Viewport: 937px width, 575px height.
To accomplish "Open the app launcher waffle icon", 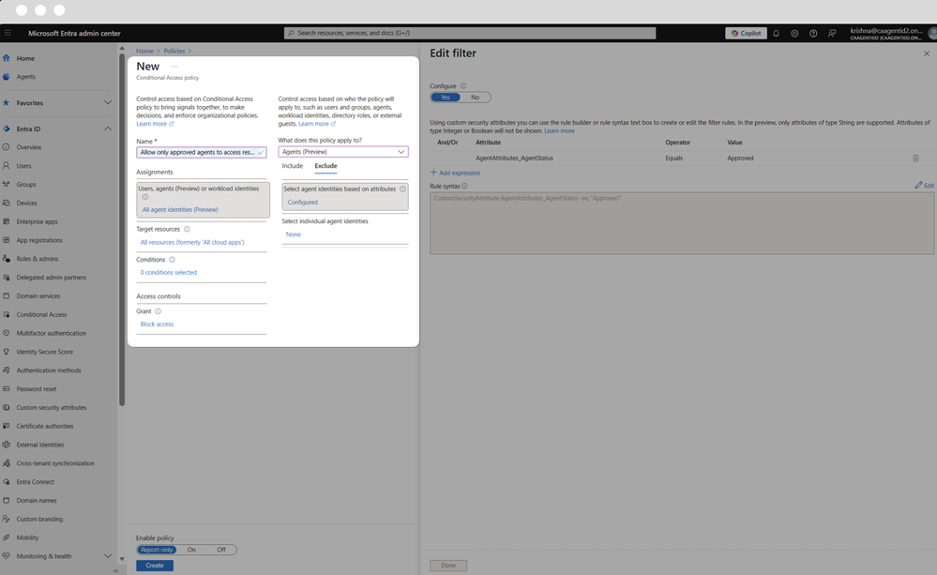I will tap(8, 33).
